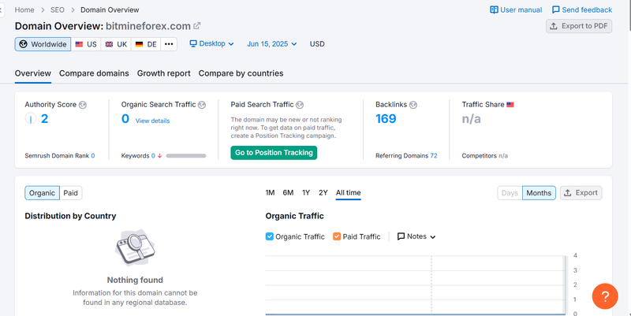Click View details link

coord(152,121)
